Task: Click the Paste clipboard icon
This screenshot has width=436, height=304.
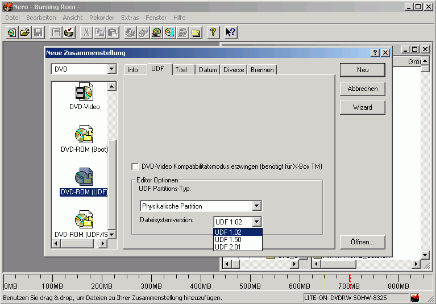Action: [113, 32]
